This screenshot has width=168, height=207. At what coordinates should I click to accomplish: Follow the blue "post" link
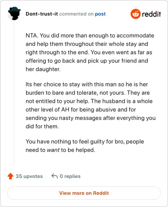tap(100, 14)
